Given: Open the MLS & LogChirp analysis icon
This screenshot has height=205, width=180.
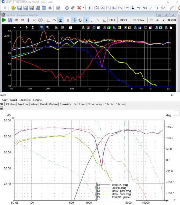Looking at the screenshot, I should pos(90,8).
